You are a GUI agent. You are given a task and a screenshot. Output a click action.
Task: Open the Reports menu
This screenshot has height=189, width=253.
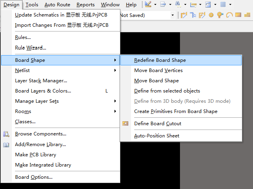click(x=86, y=5)
